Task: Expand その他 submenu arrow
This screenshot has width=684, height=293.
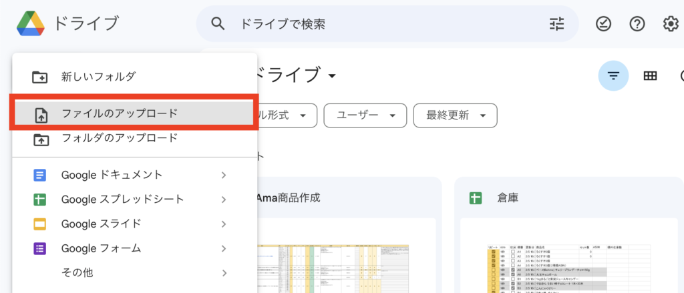Action: tap(224, 273)
